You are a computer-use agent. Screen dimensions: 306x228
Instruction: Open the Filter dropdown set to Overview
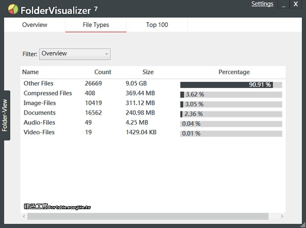(75, 54)
